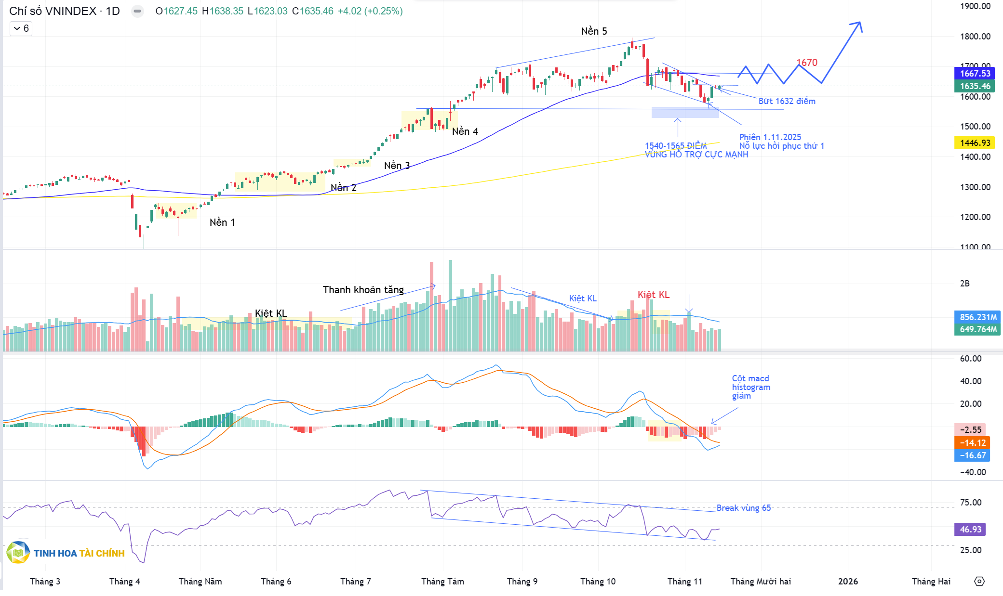Select the blue forecast arrow tip near 1850
1003x596 pixels.
859,23
